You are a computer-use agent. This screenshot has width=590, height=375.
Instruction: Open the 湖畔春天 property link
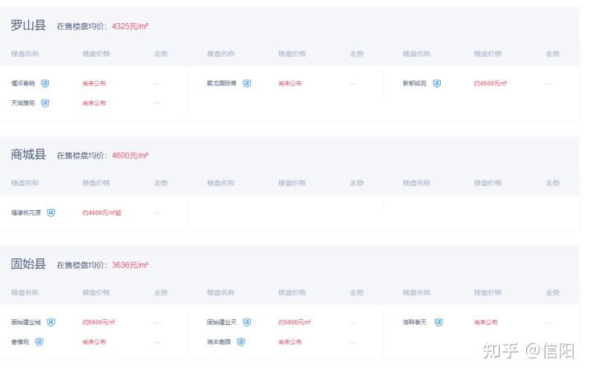415,322
